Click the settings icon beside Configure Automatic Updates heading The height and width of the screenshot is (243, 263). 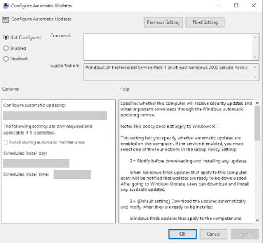tap(5, 20)
